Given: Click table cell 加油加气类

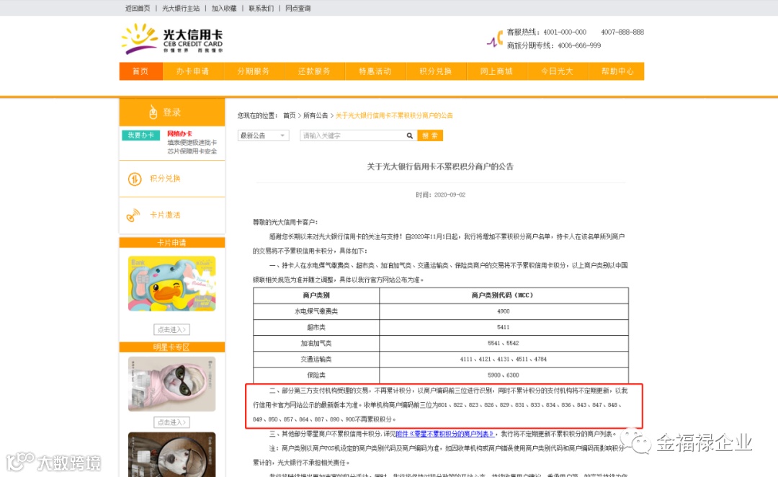Looking at the screenshot, I should pos(316,343).
